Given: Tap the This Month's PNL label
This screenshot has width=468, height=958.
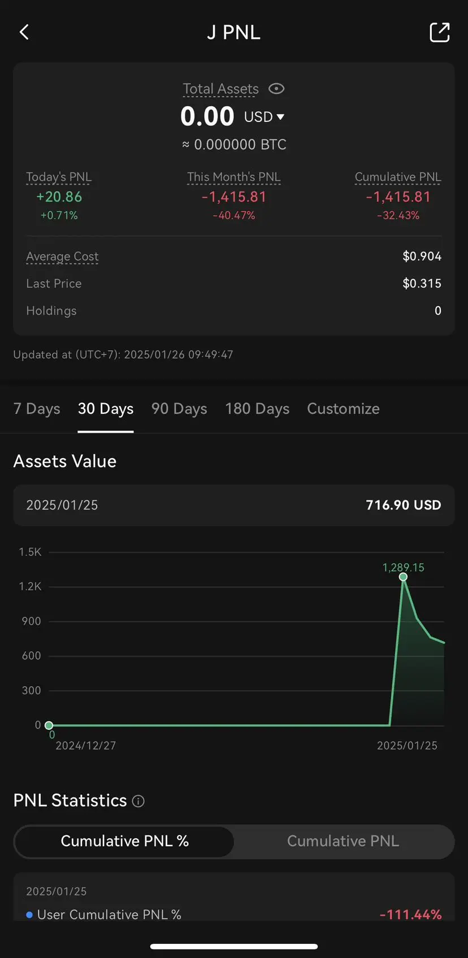Looking at the screenshot, I should pyautogui.click(x=234, y=177).
